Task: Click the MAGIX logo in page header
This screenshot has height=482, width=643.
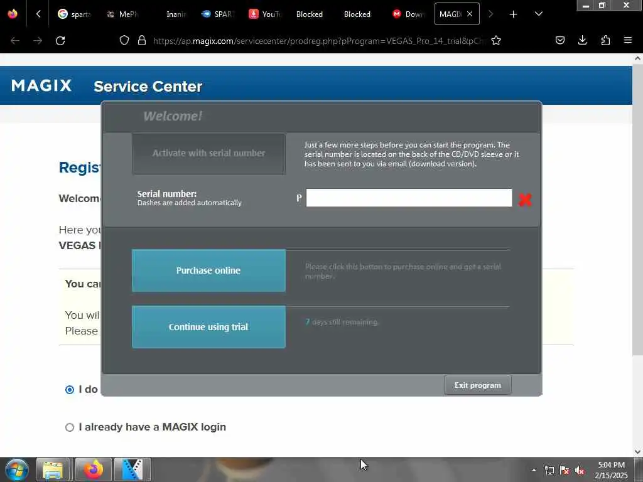Action: coord(41,85)
